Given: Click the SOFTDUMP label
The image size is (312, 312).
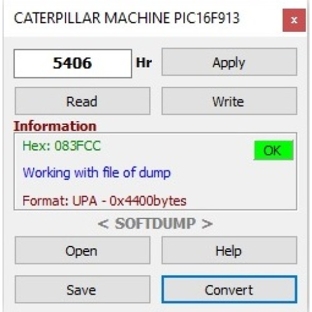Looking at the screenshot, I should click(x=155, y=223).
